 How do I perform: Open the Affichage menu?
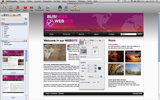81,1
